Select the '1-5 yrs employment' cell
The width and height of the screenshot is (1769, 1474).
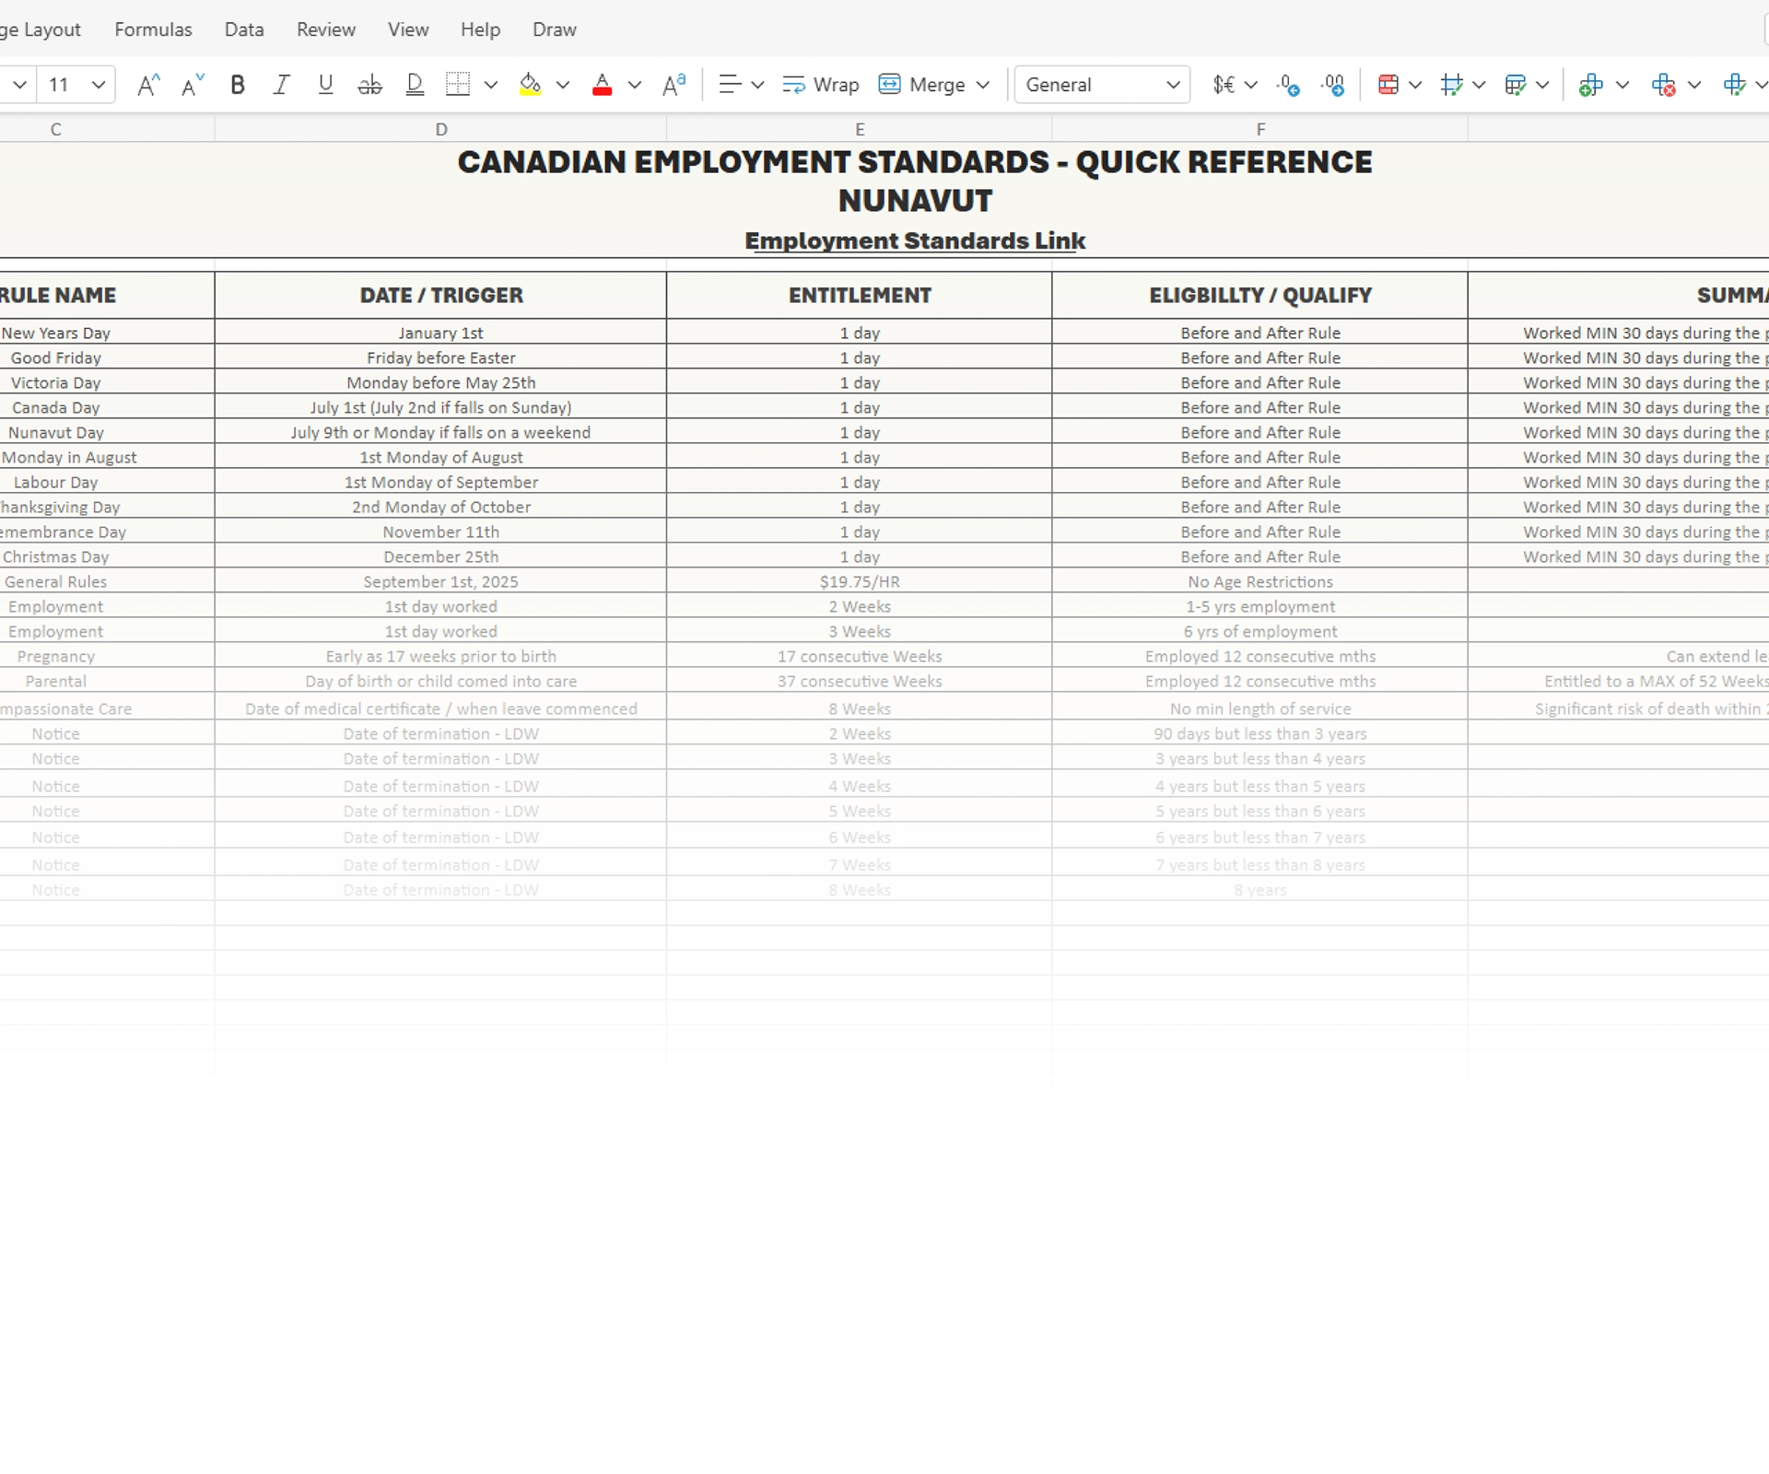tap(1260, 606)
